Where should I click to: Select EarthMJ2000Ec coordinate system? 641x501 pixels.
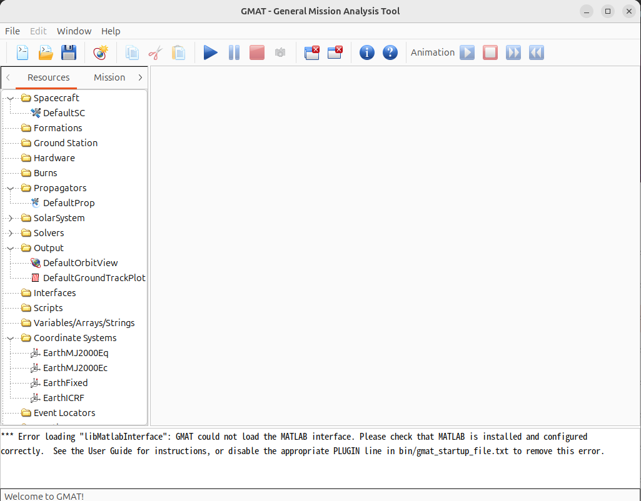coord(75,368)
